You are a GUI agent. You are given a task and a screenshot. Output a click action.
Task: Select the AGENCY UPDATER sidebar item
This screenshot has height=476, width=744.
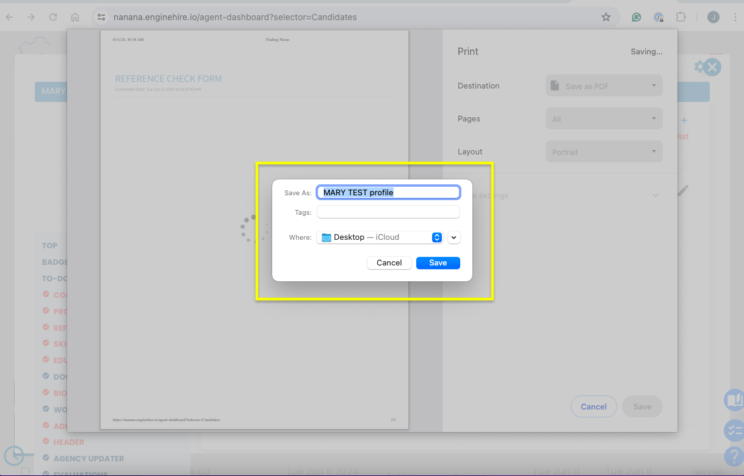(x=88, y=458)
